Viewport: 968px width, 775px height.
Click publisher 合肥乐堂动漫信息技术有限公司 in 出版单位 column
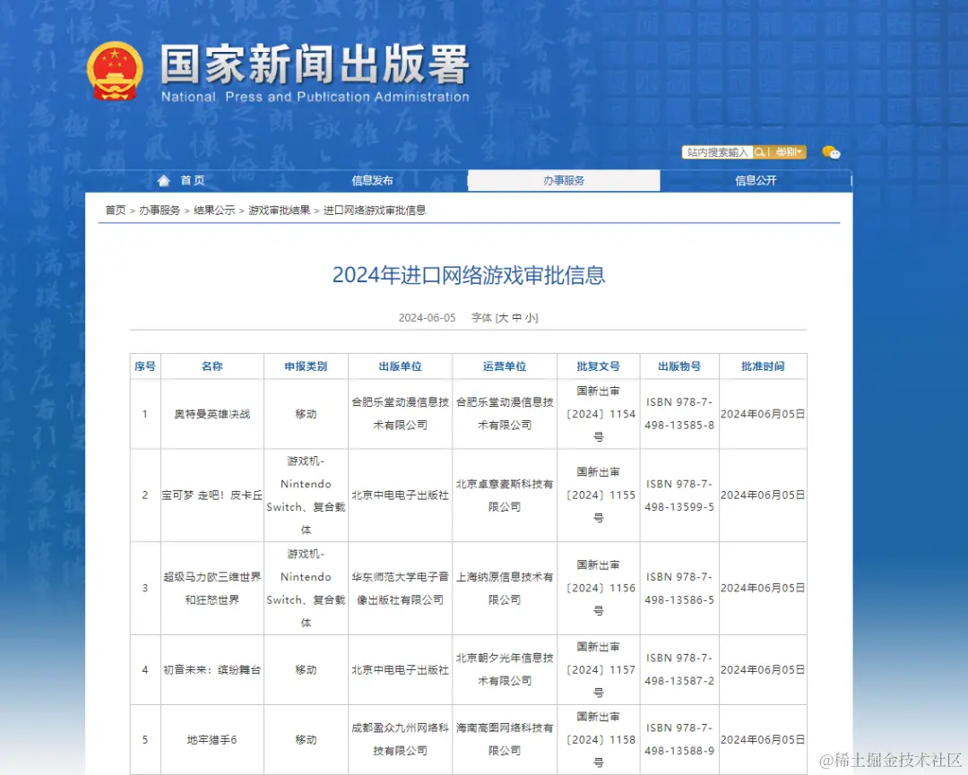400,413
